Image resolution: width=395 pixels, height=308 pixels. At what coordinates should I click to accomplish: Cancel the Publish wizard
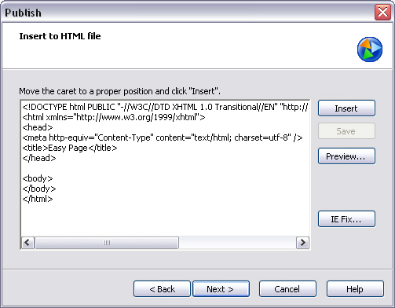pos(287,289)
